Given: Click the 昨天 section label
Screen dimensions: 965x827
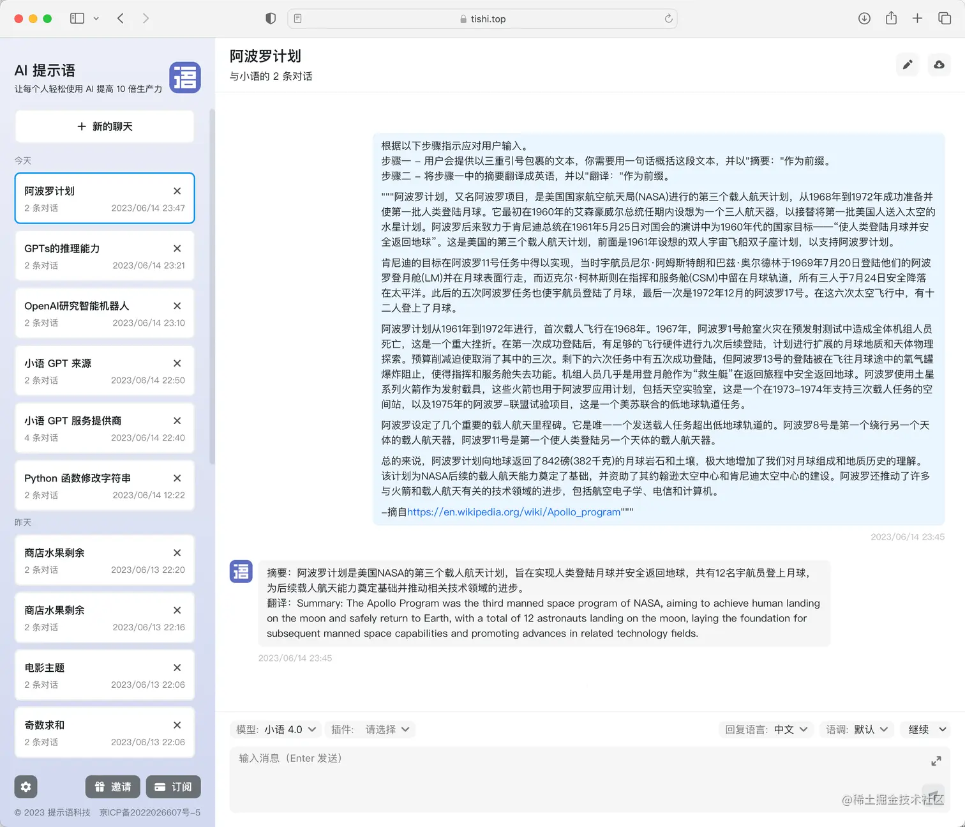Looking at the screenshot, I should (23, 522).
